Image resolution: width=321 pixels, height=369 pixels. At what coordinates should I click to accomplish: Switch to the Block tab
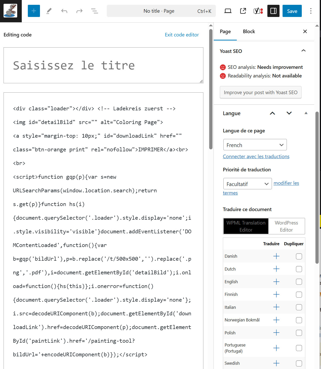(249, 31)
